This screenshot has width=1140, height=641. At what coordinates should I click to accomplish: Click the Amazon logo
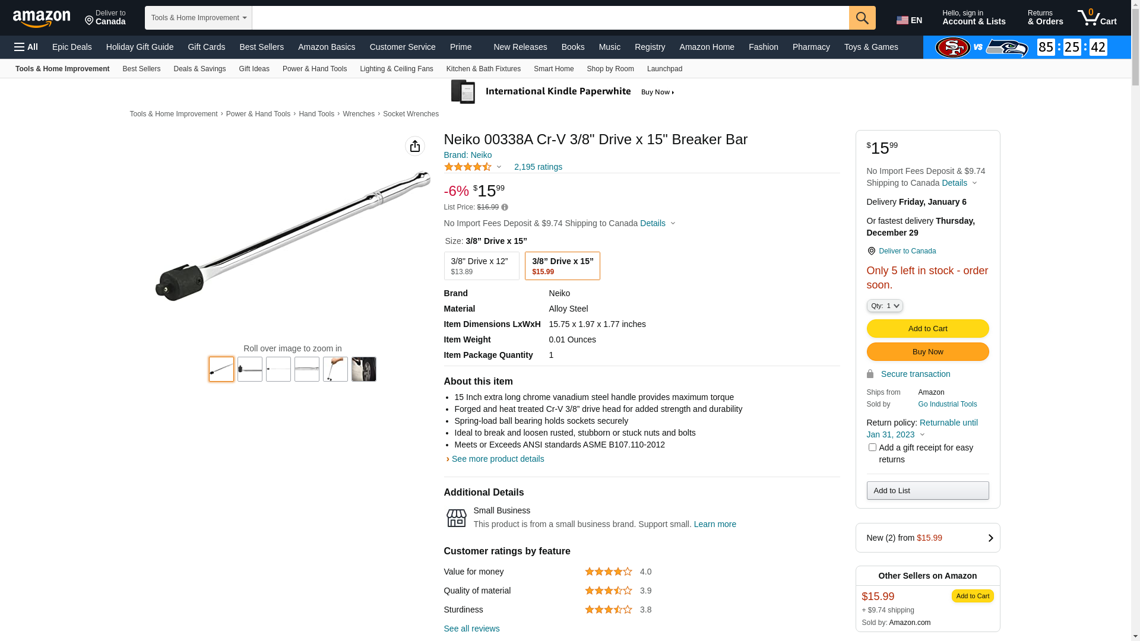[x=42, y=19]
